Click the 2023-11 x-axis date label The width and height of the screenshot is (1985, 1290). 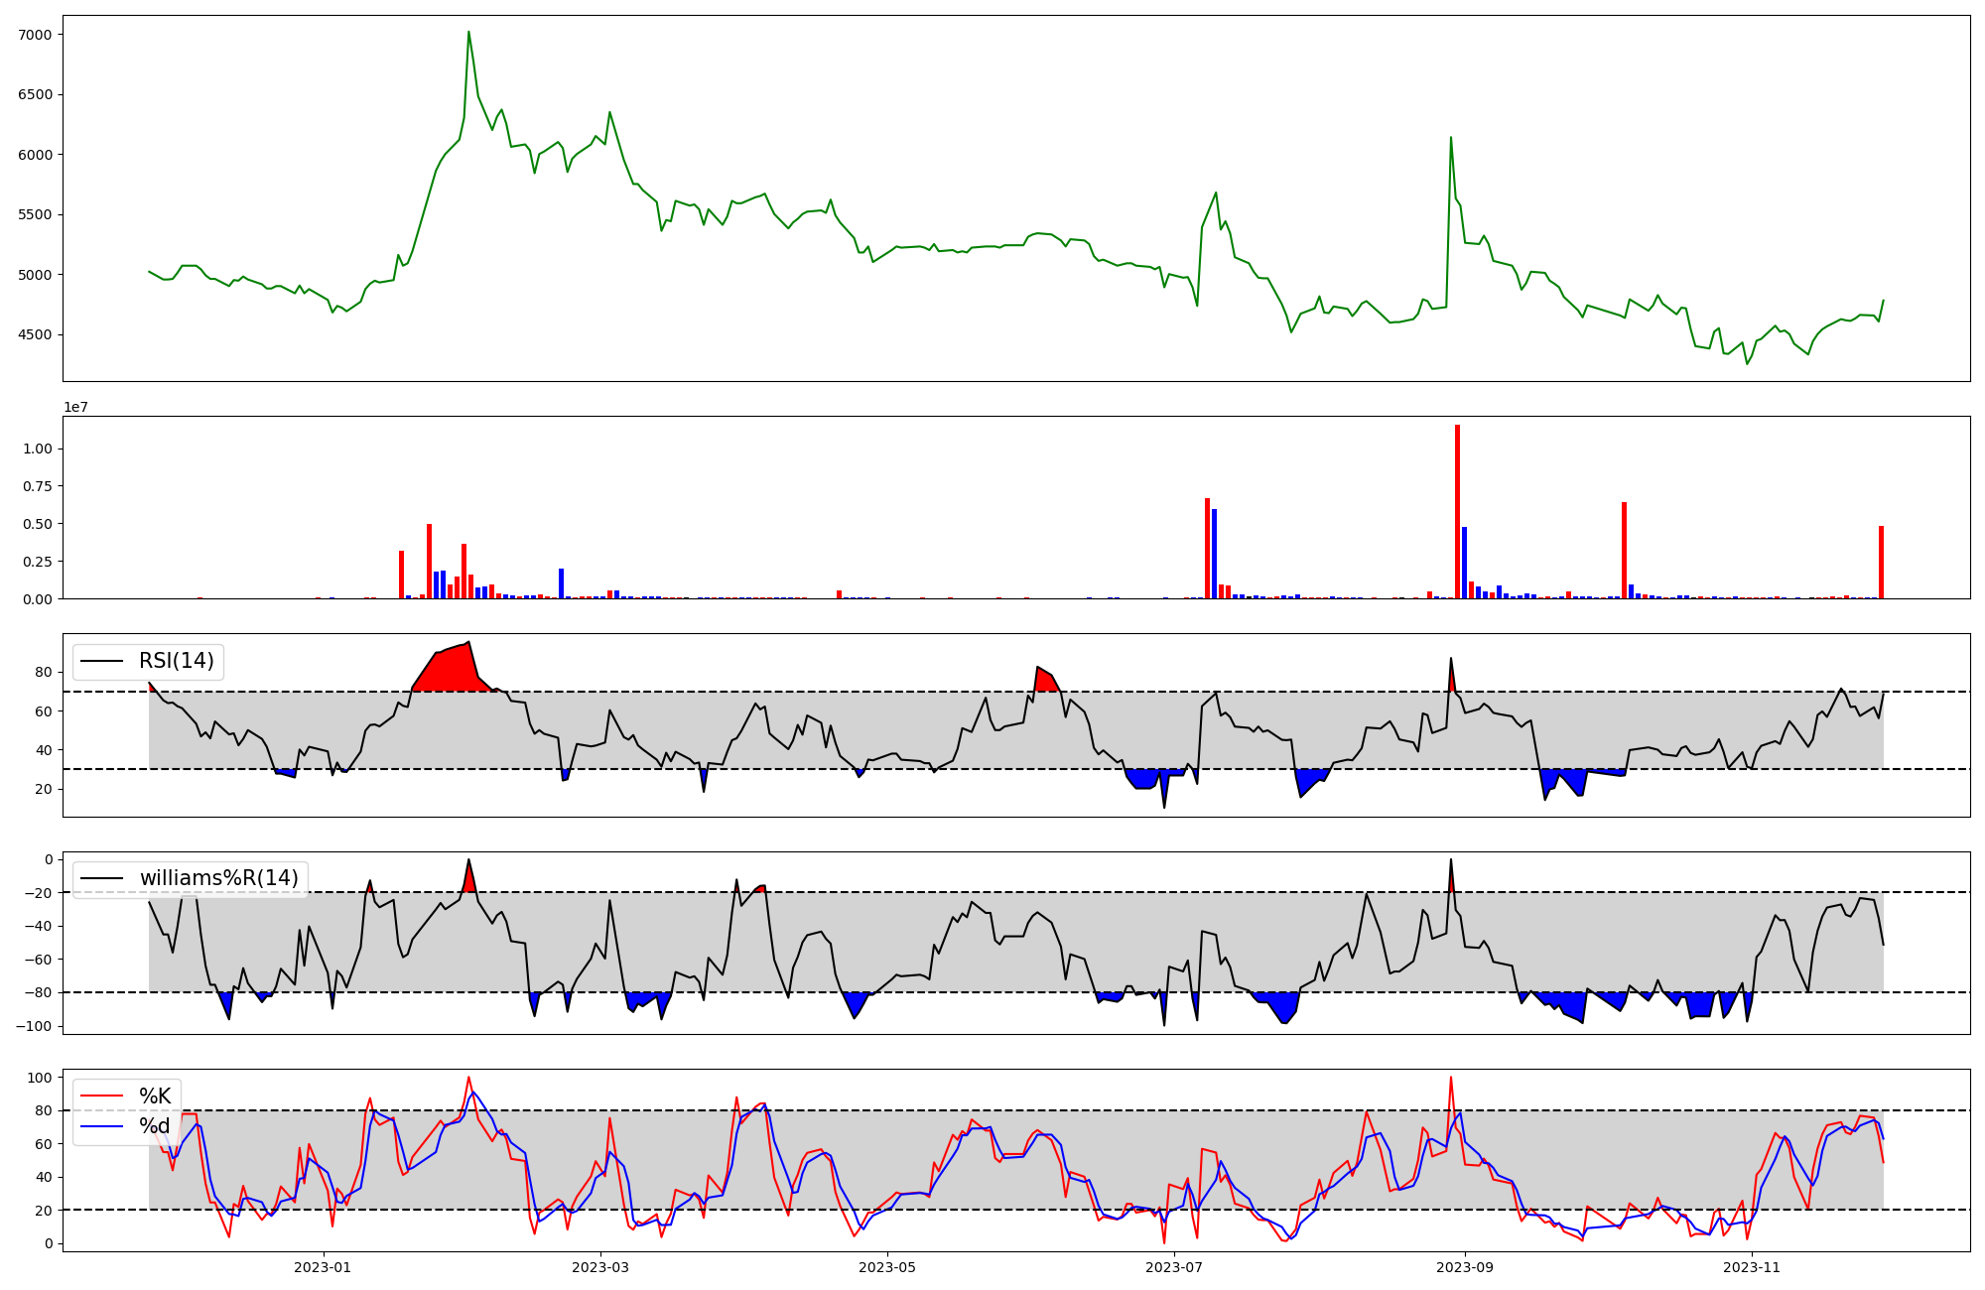coord(1752,1267)
